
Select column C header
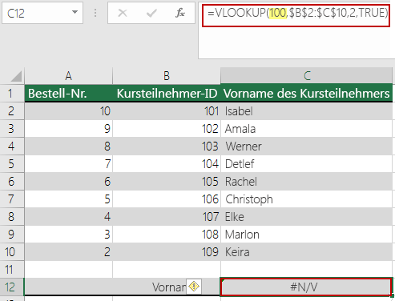[307, 76]
